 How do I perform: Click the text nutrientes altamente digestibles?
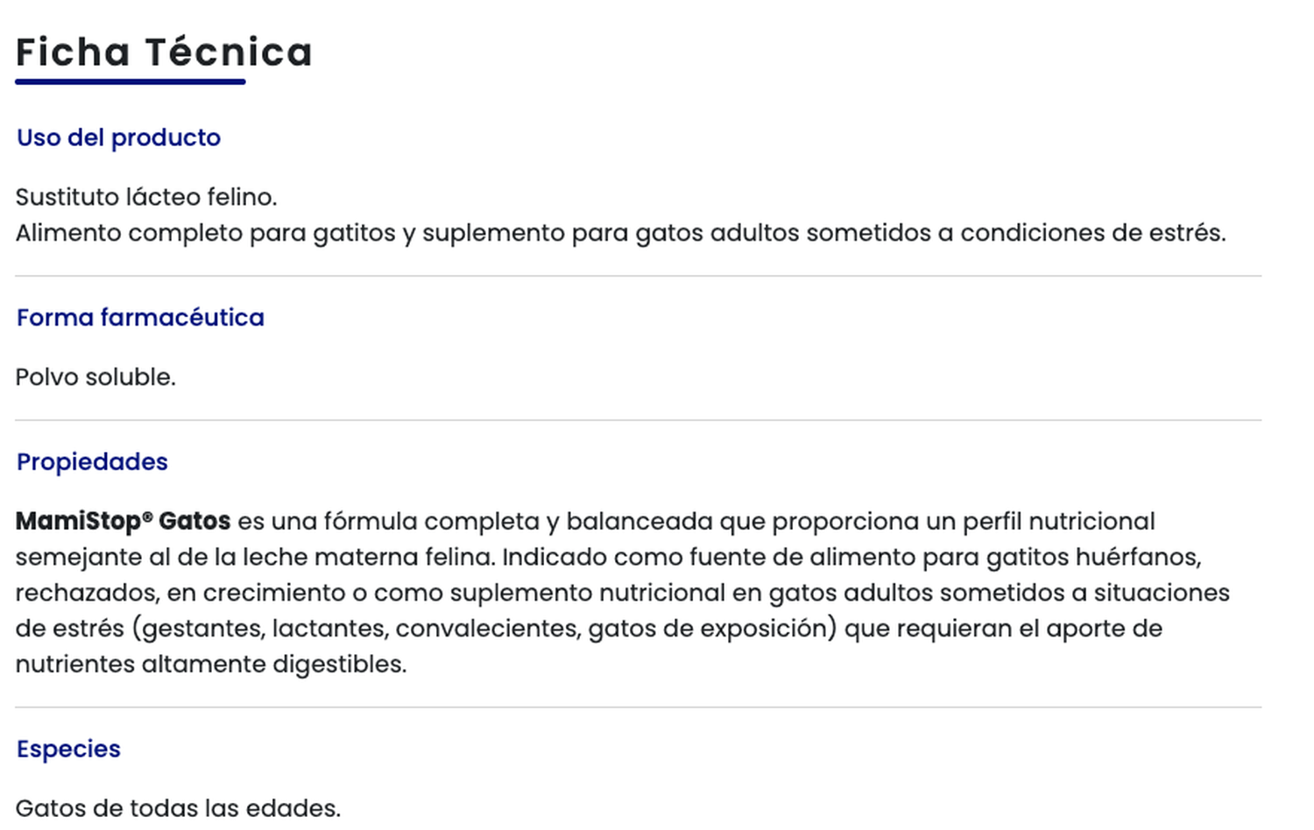point(210,665)
